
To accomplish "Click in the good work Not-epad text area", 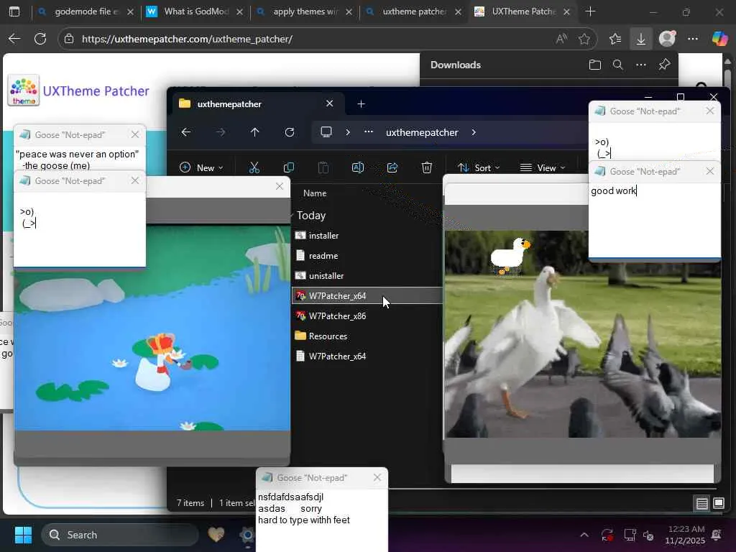I will pos(654,220).
